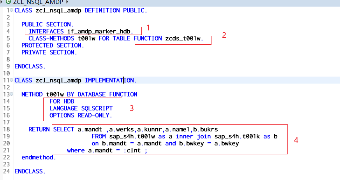Click 'BY DATABASE FUNCTION' on line 13

coord(102,94)
